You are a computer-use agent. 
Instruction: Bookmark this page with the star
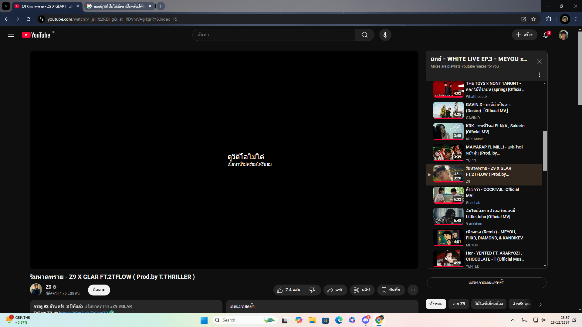click(x=533, y=19)
